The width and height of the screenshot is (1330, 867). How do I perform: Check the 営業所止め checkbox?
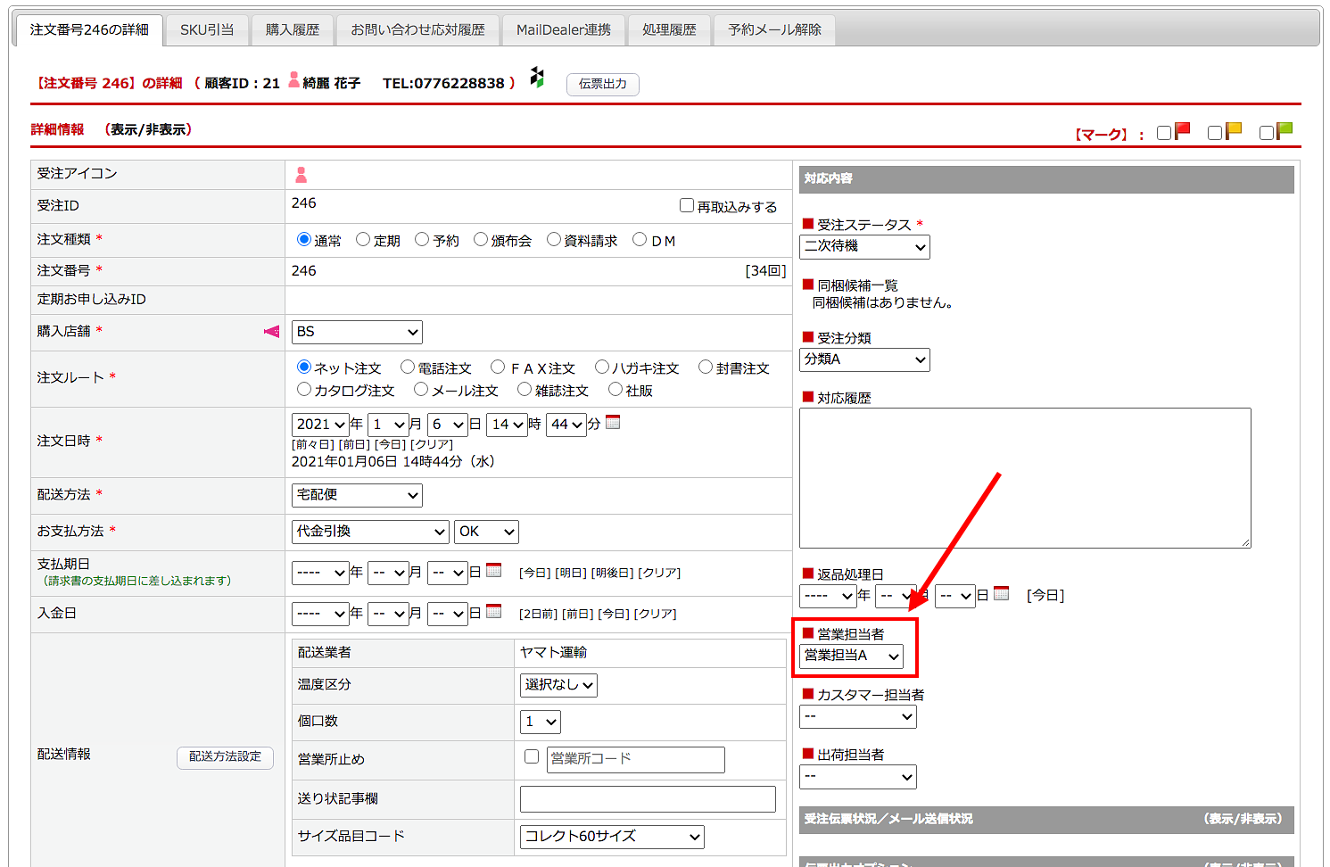point(532,757)
